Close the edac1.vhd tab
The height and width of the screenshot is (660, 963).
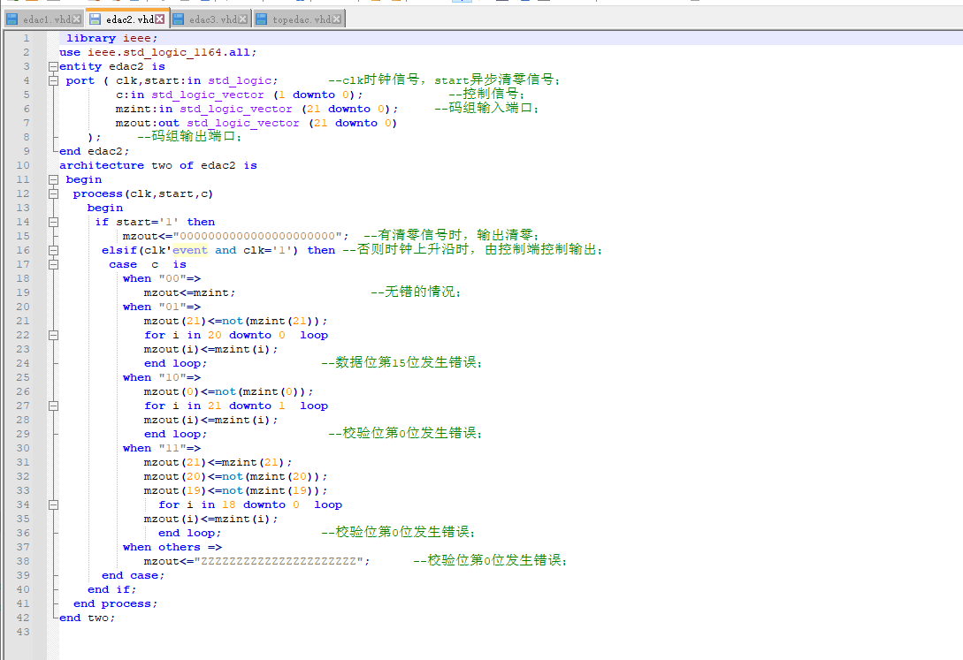[77, 19]
